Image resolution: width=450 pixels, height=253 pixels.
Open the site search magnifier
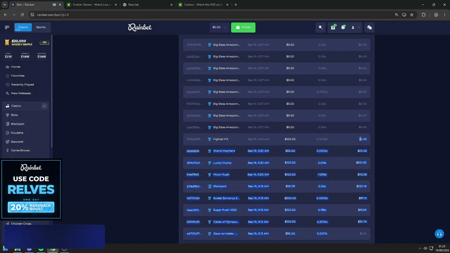click(320, 27)
